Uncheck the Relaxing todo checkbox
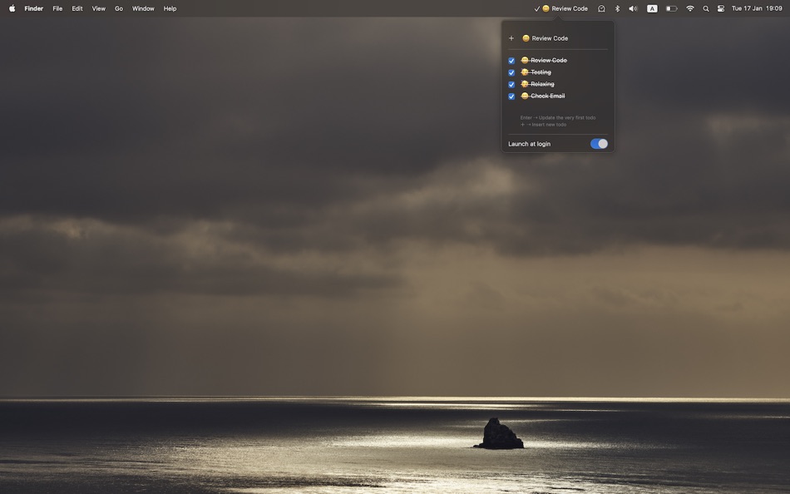Screen dimensions: 790x494 [x=511, y=84]
